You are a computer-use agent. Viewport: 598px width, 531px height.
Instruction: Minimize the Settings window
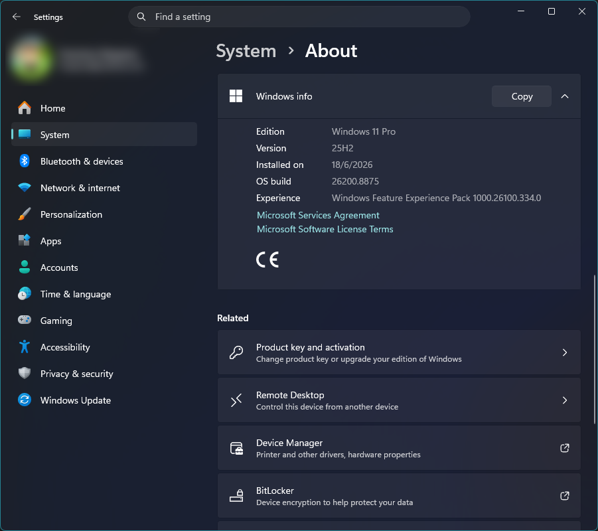(521, 11)
